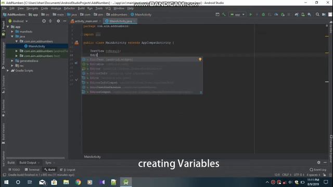Choose Editable suggestion in autocomplete popup
333x187 pixels.
coord(142,64)
